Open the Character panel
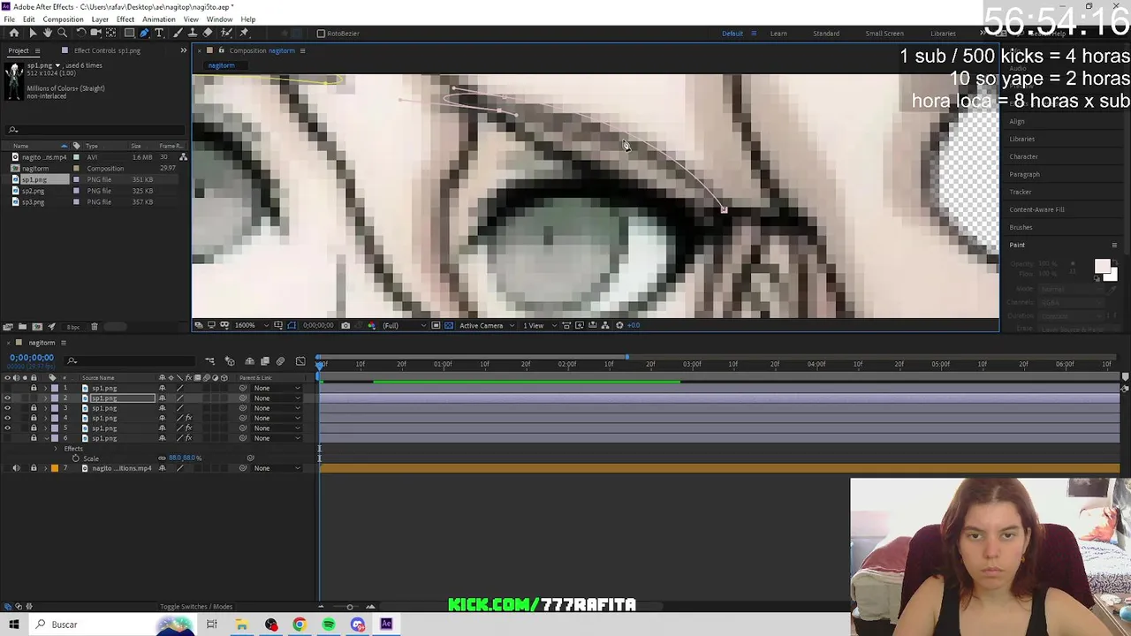Image resolution: width=1131 pixels, height=636 pixels. [x=1024, y=156]
